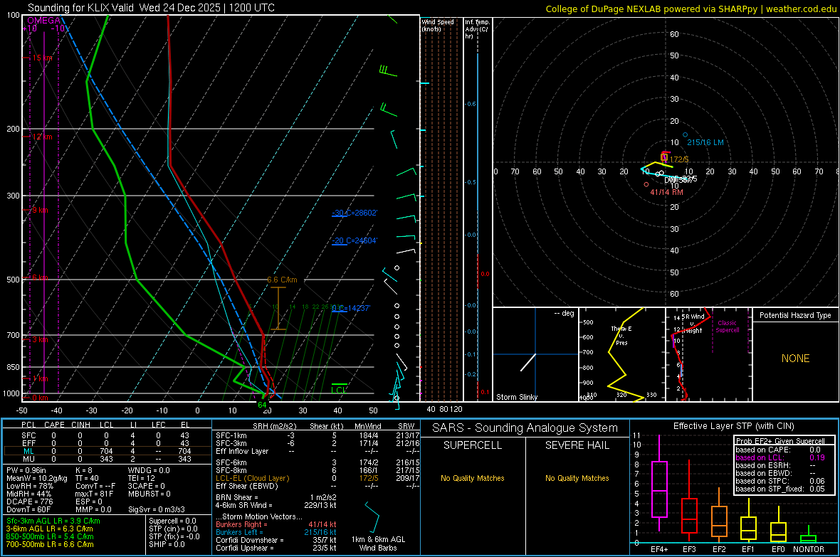This screenshot has width=840, height=557.
Task: Click the Effective Layer STP title
Action: point(734,426)
